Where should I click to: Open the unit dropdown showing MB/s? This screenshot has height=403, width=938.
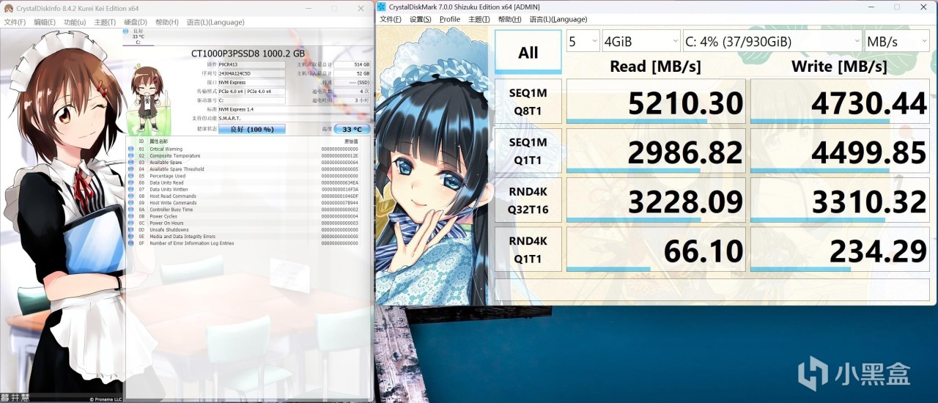(897, 41)
